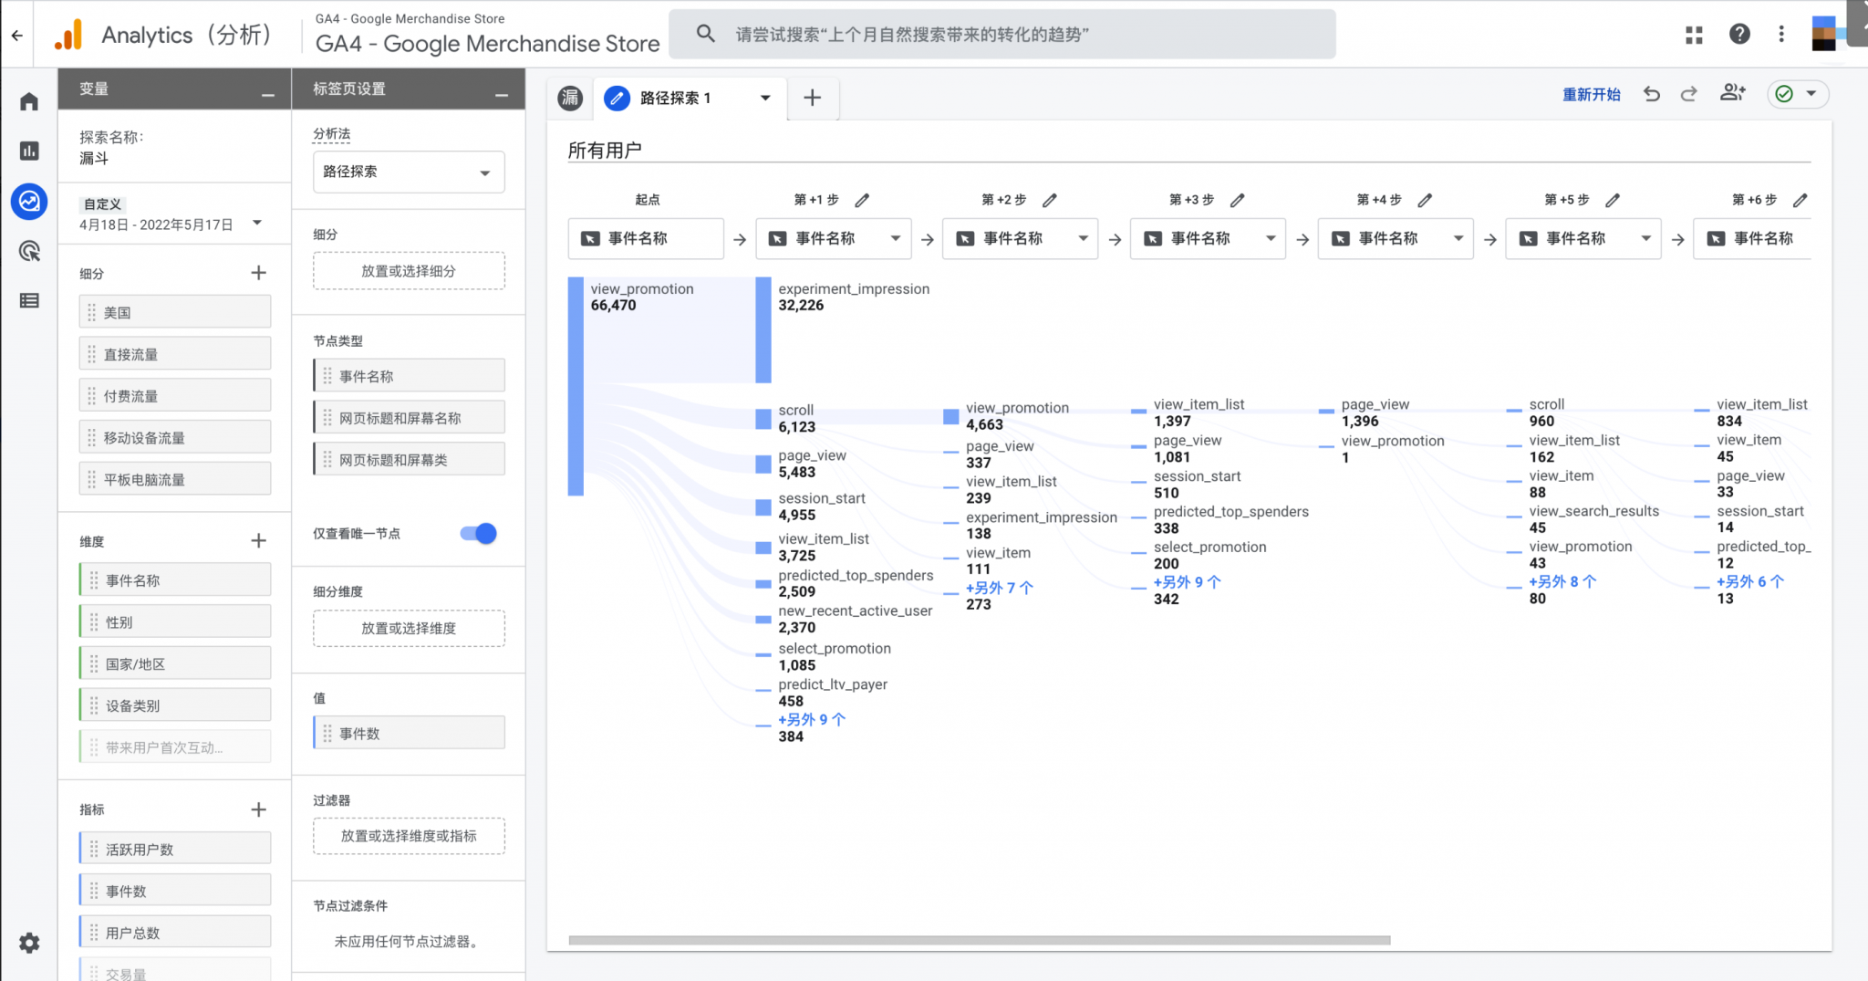Click the undo arrow in the toolbar
This screenshot has width=1868, height=981.
1652,93
